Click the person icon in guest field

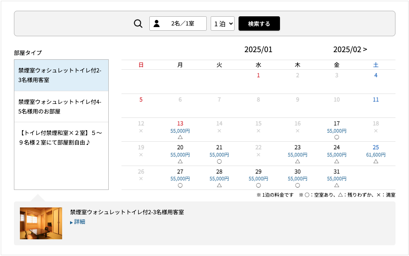click(x=157, y=23)
